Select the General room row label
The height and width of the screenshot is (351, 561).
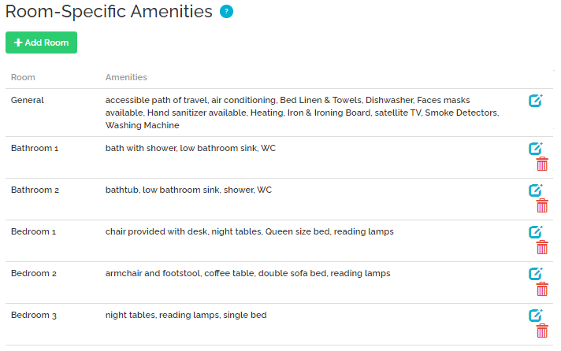28,100
